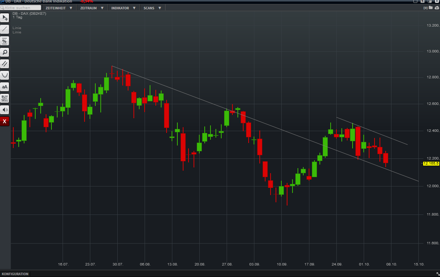Select the Linie drawing tool
This screenshot has width=440, height=277.
(x=5, y=29)
